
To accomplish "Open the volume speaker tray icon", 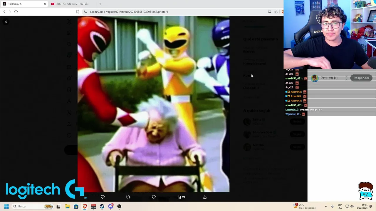I will pyautogui.click(x=352, y=206).
